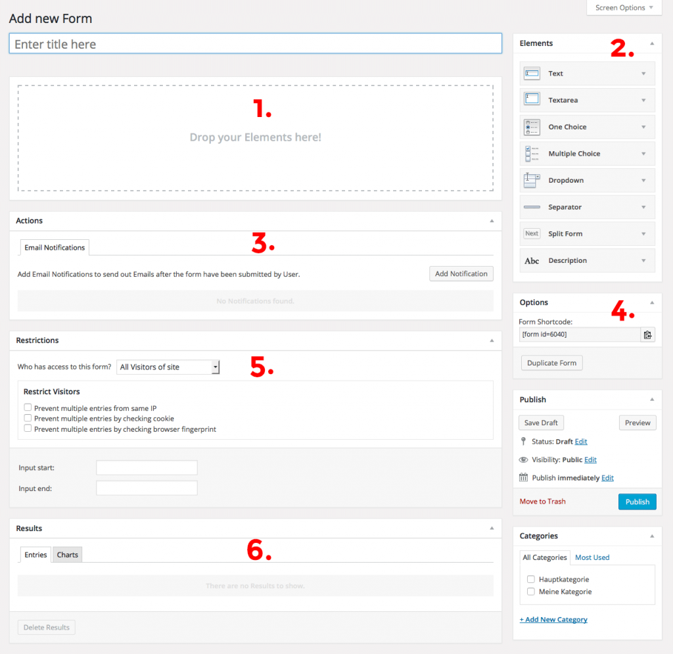Image resolution: width=673 pixels, height=654 pixels.
Task: Select the Hauptkategorie category checkbox
Action: coord(530,579)
